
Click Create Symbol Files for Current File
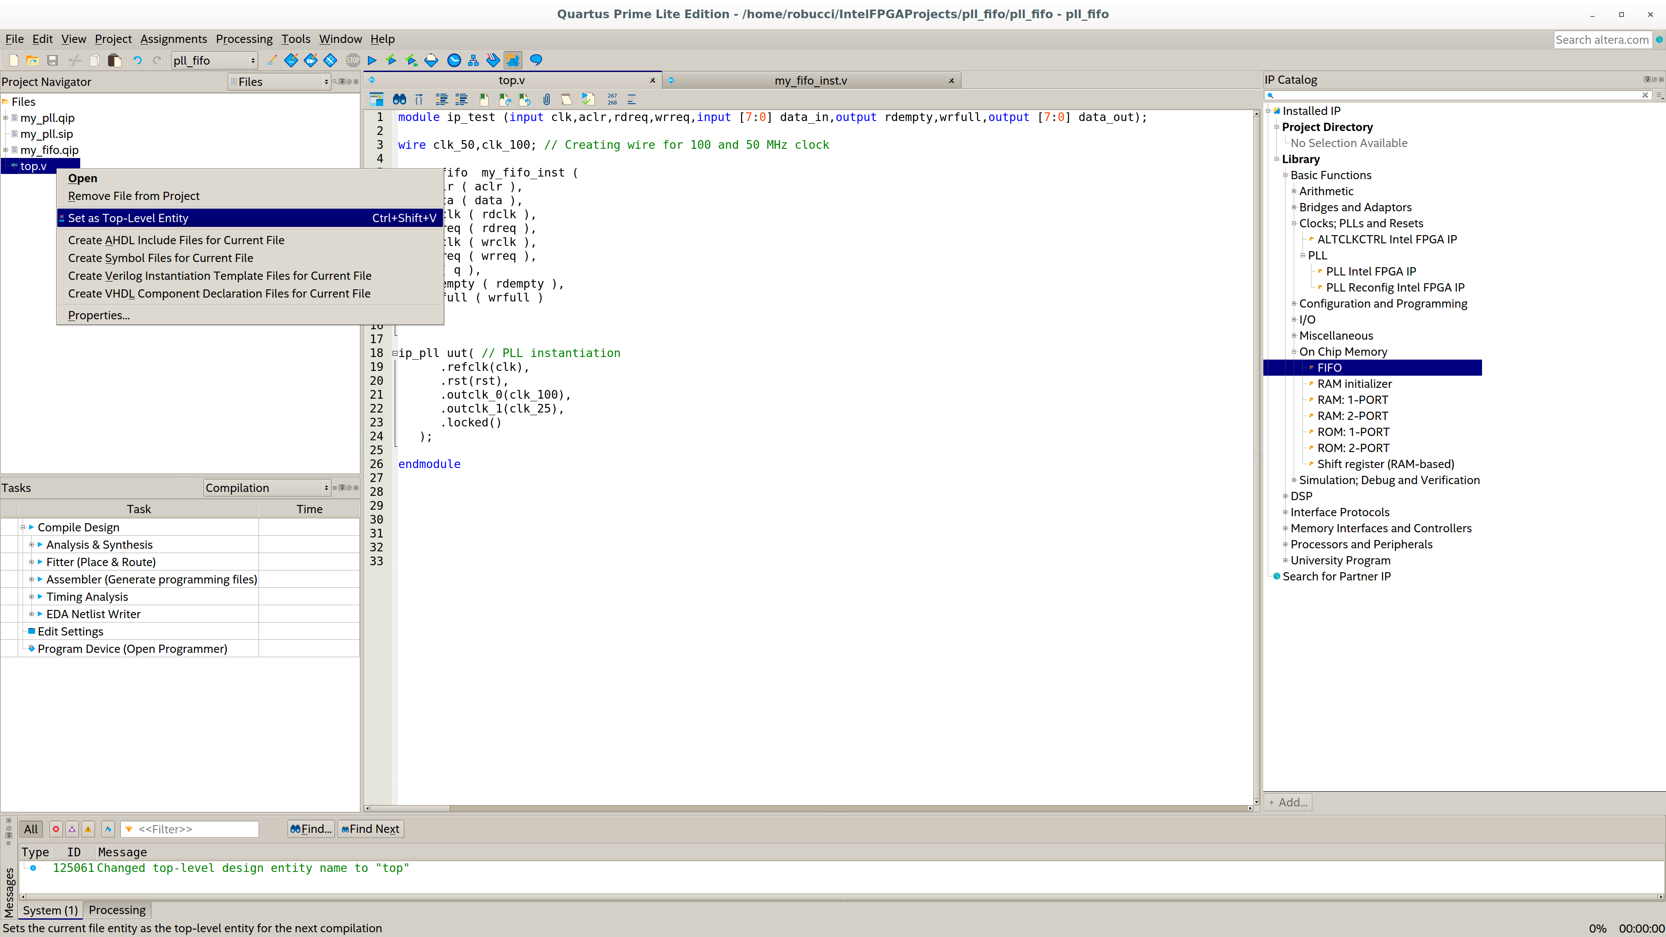coord(161,257)
